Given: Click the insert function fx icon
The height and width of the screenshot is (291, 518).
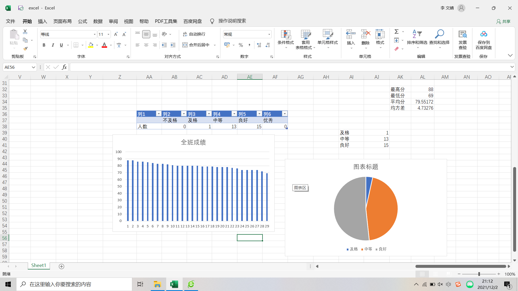Looking at the screenshot, I should 64,67.
